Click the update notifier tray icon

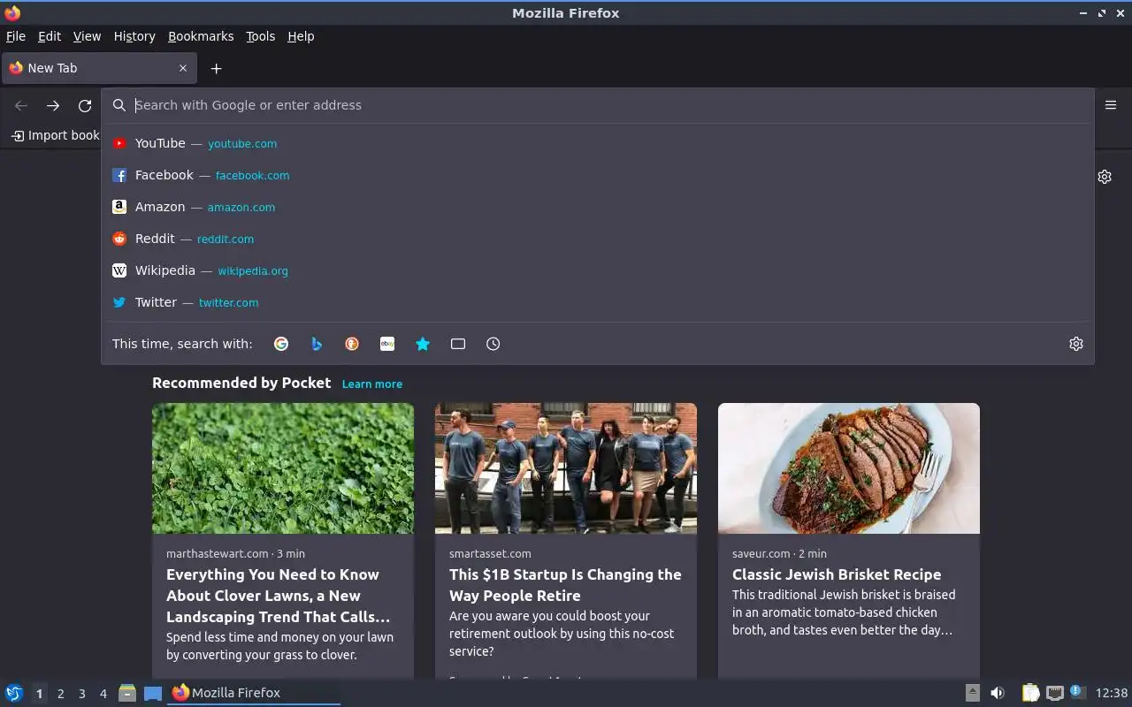[1077, 692]
